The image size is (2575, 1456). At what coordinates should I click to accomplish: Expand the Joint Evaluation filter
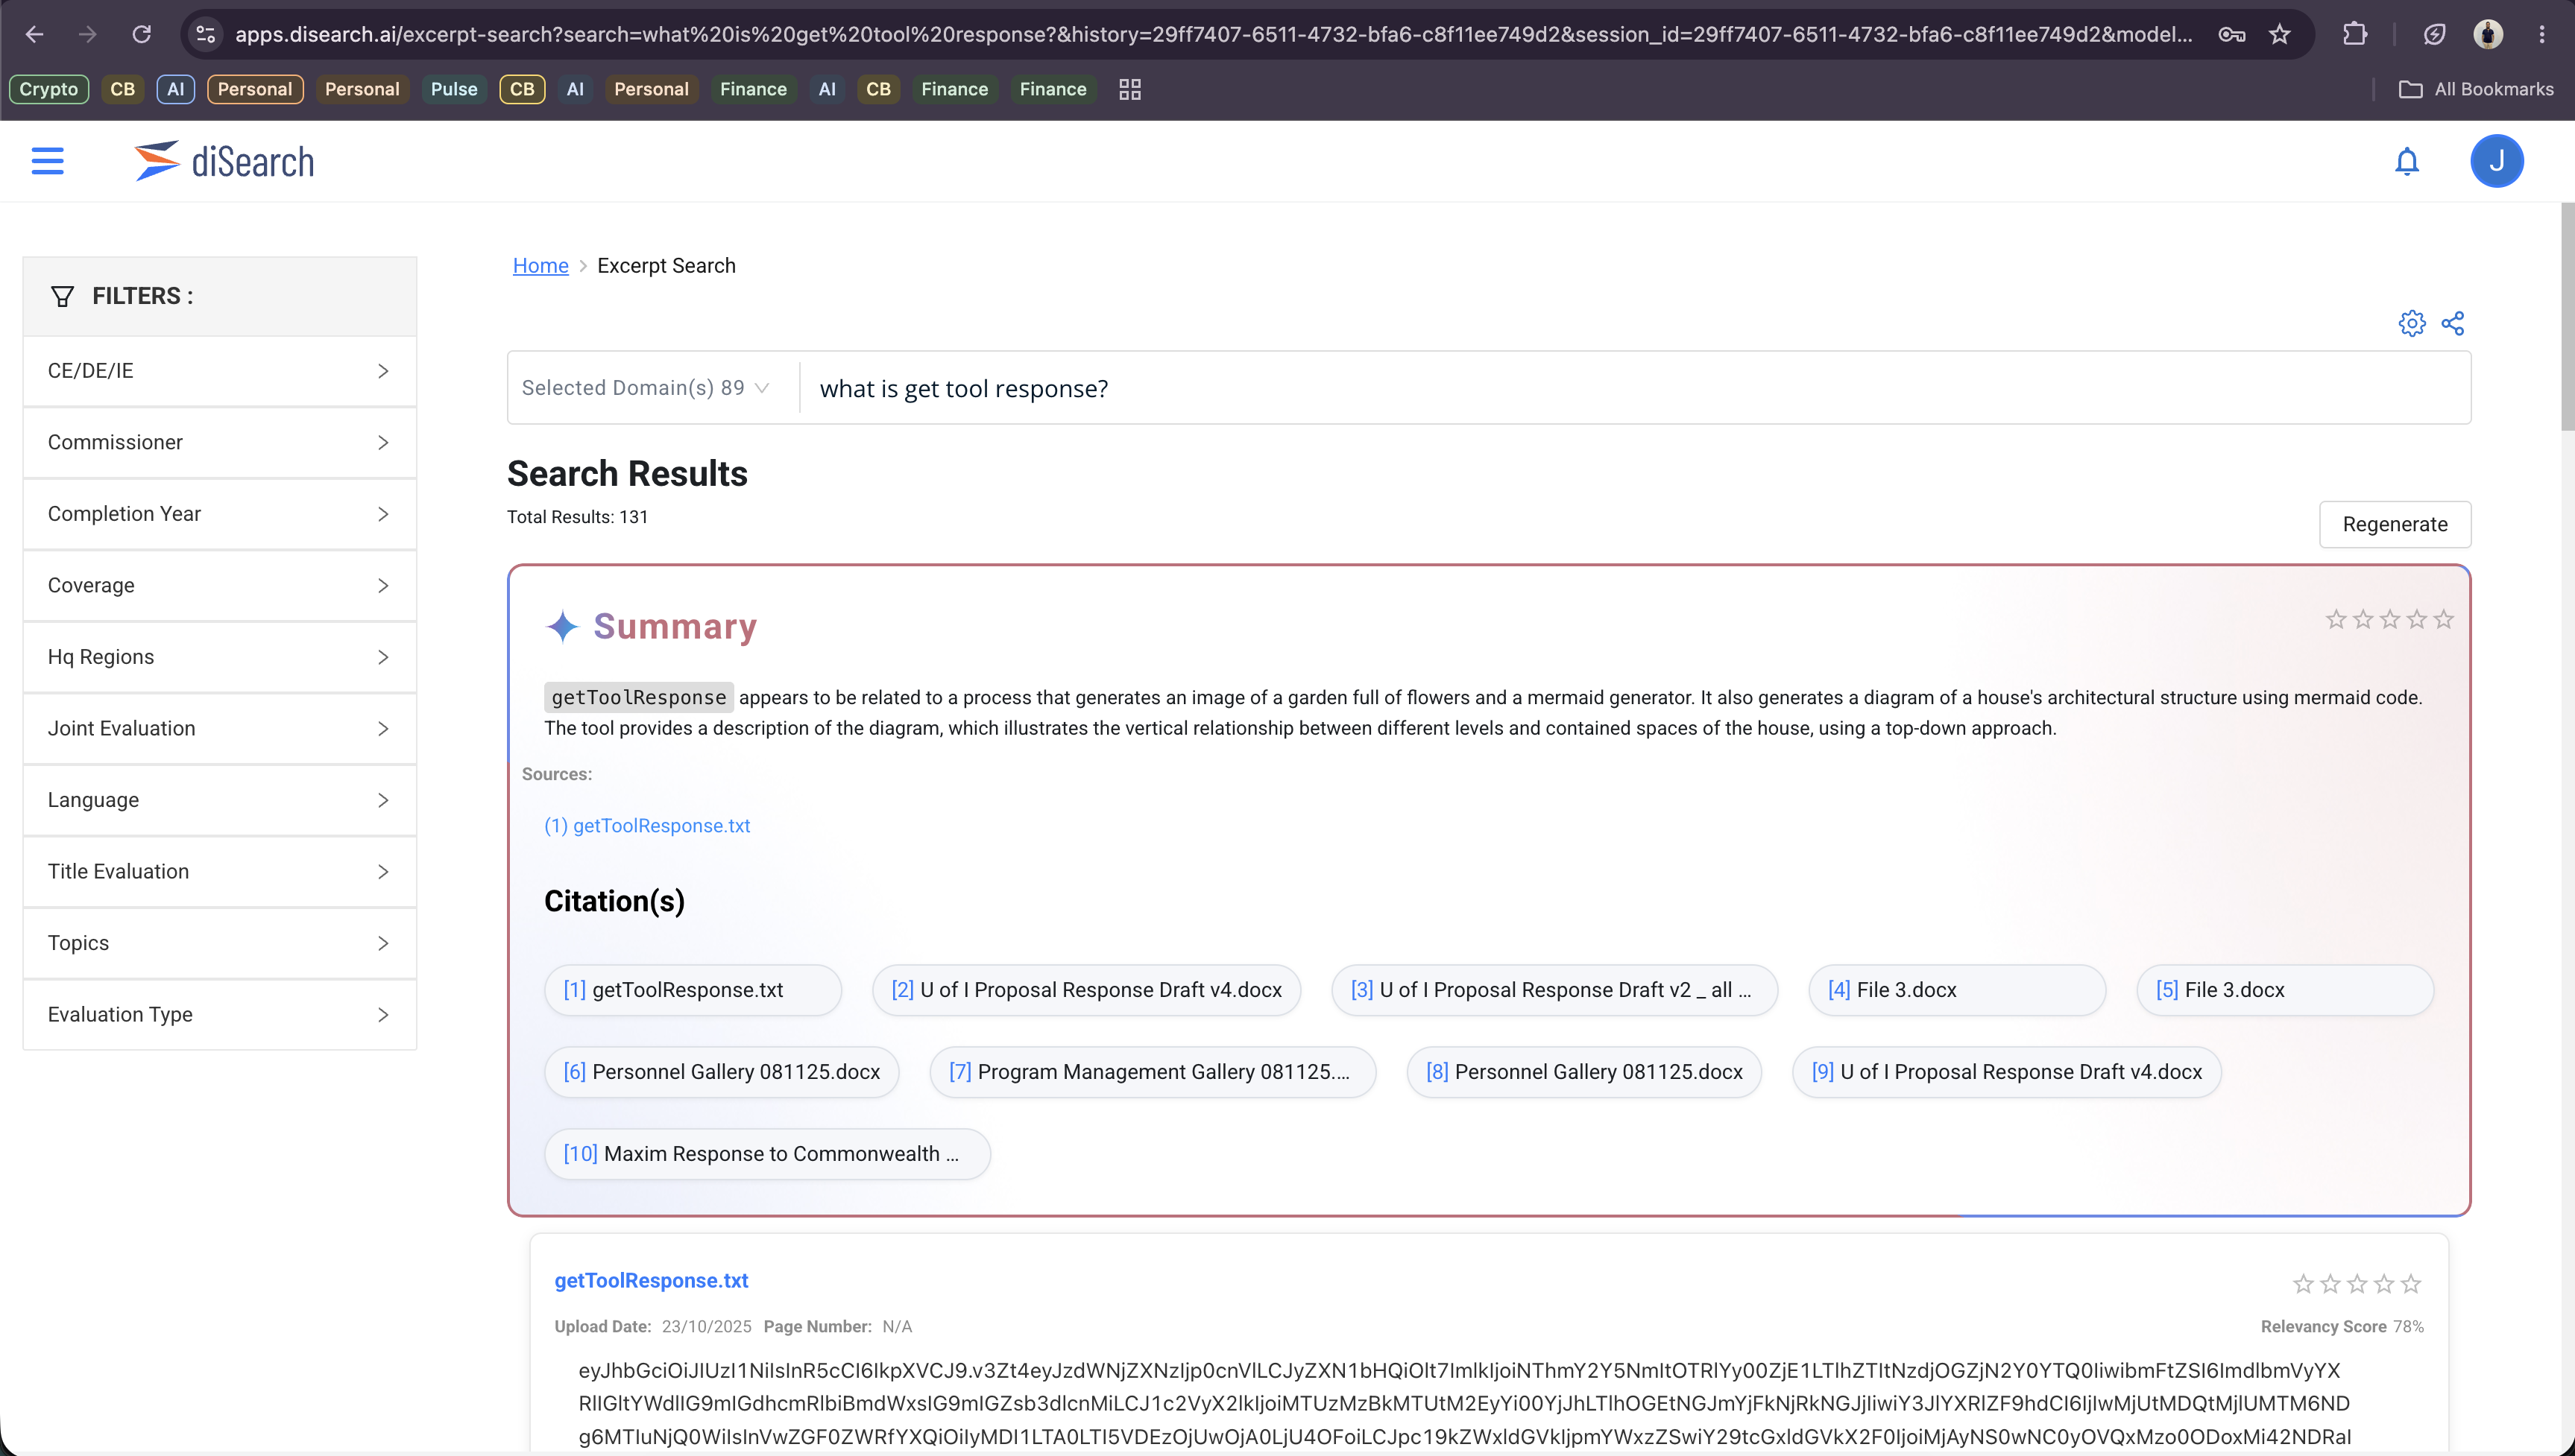coord(219,728)
